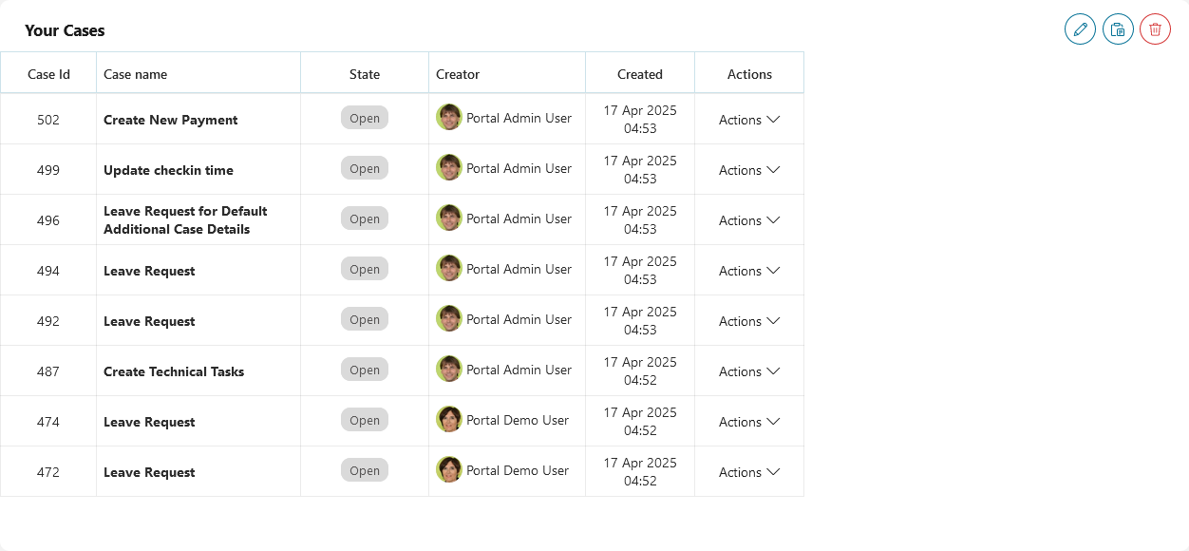1189x551 pixels.
Task: Click the Case Id column header
Action: click(48, 74)
